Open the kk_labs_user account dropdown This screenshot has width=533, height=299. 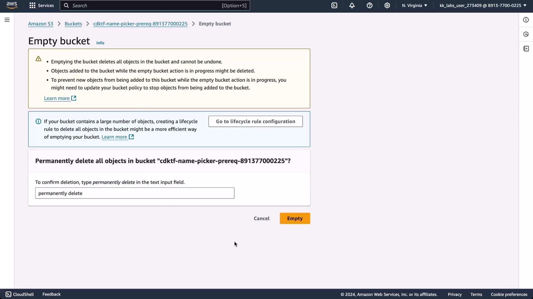(483, 6)
